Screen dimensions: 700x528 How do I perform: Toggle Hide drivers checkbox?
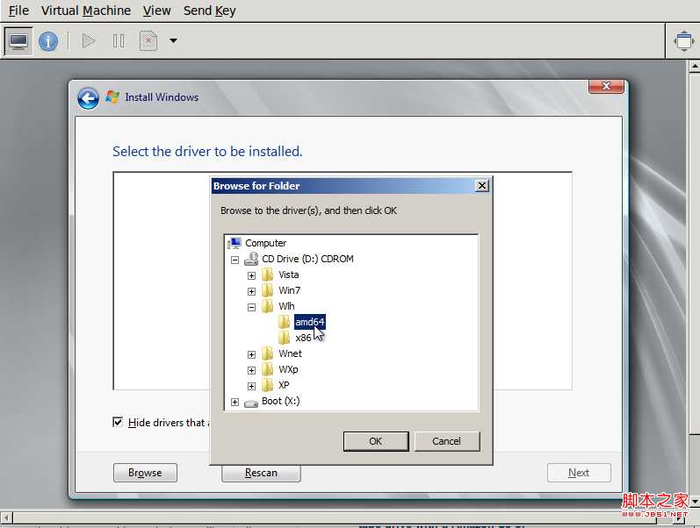pyautogui.click(x=118, y=422)
